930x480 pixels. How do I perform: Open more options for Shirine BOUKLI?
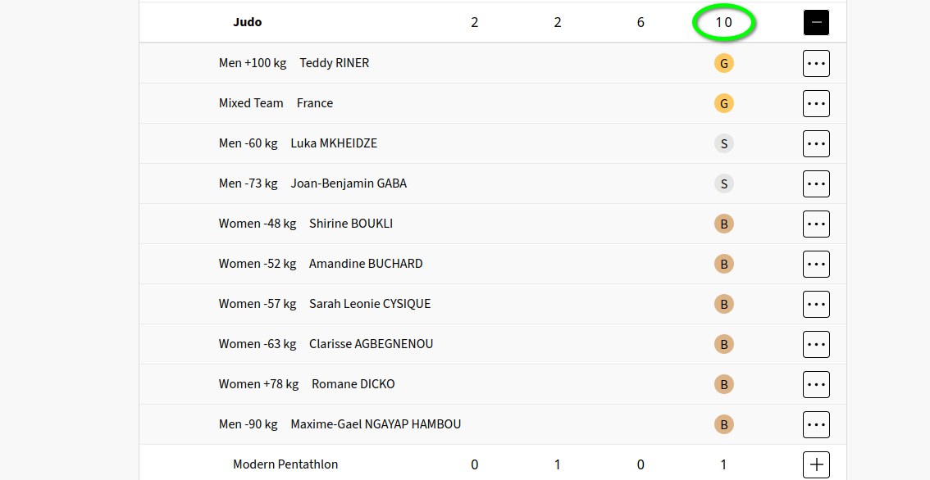(x=816, y=224)
